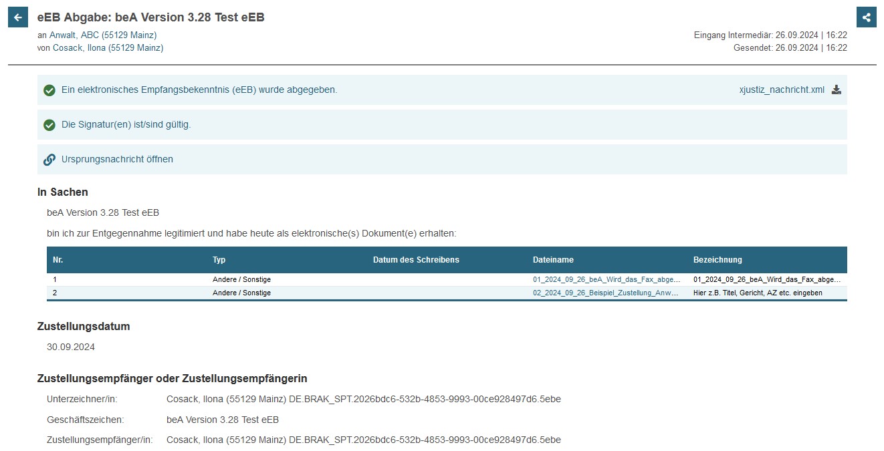This screenshot has width=884, height=451.
Task: Select row number 1 cell
Action: point(55,280)
